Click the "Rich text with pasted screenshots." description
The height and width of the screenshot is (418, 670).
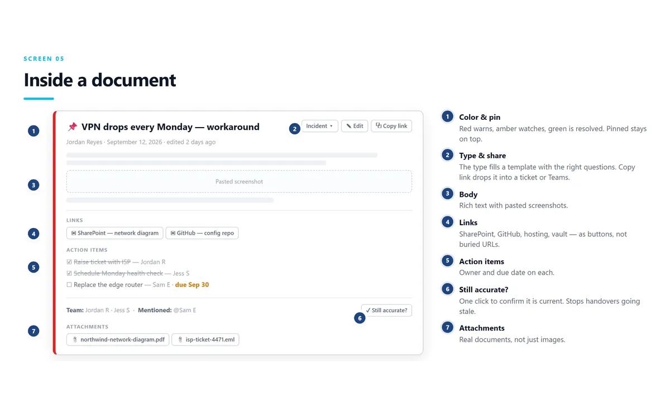pos(514,206)
